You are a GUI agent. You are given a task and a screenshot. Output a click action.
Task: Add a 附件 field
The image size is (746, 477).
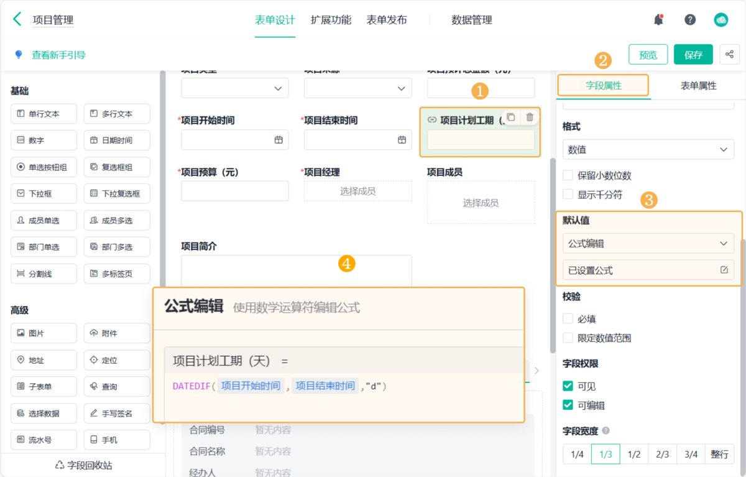coord(117,333)
